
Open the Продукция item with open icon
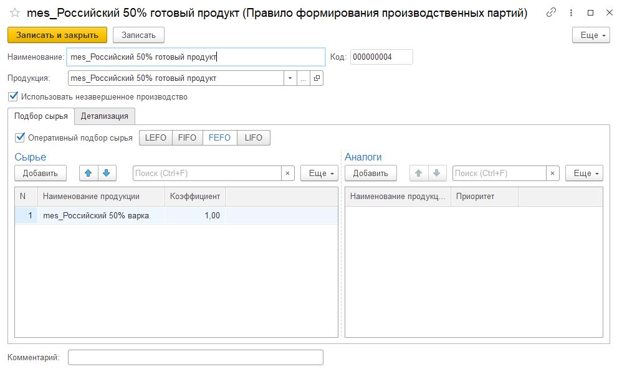(x=317, y=78)
